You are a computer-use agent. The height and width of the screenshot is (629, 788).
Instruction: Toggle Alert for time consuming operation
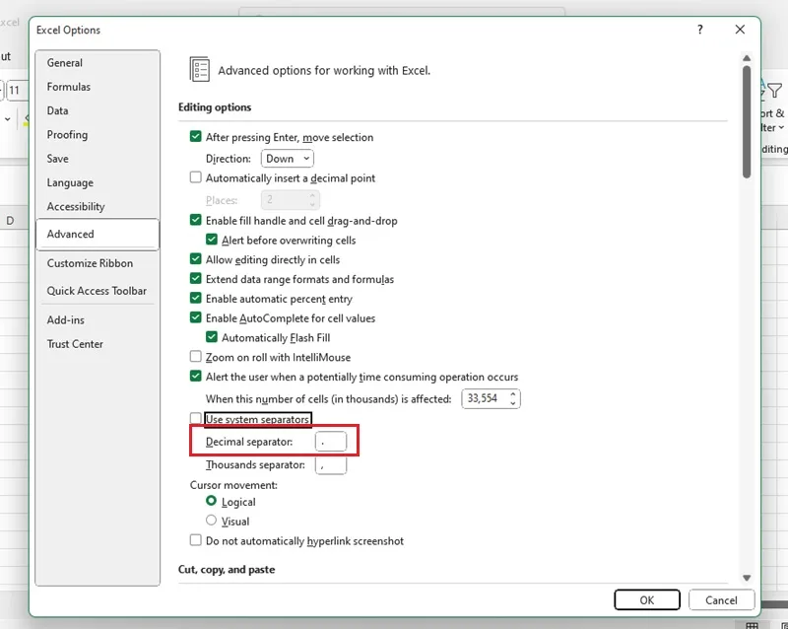[195, 376]
